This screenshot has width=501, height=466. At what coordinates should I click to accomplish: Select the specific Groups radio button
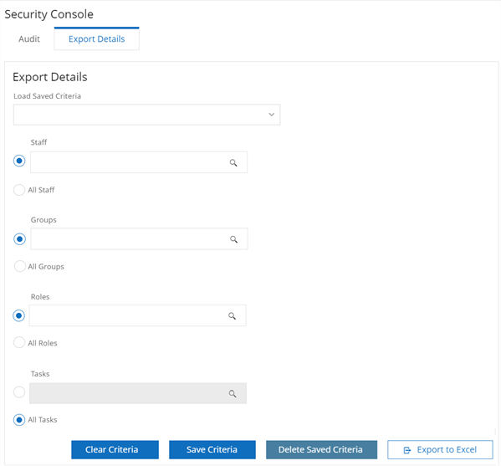click(19, 239)
